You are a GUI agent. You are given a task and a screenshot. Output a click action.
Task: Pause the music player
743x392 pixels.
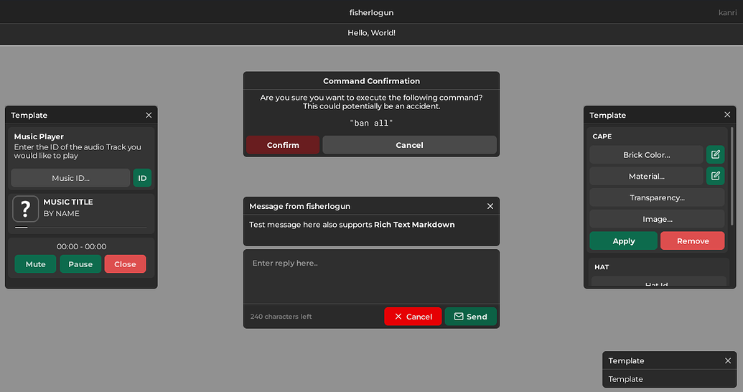(80, 264)
